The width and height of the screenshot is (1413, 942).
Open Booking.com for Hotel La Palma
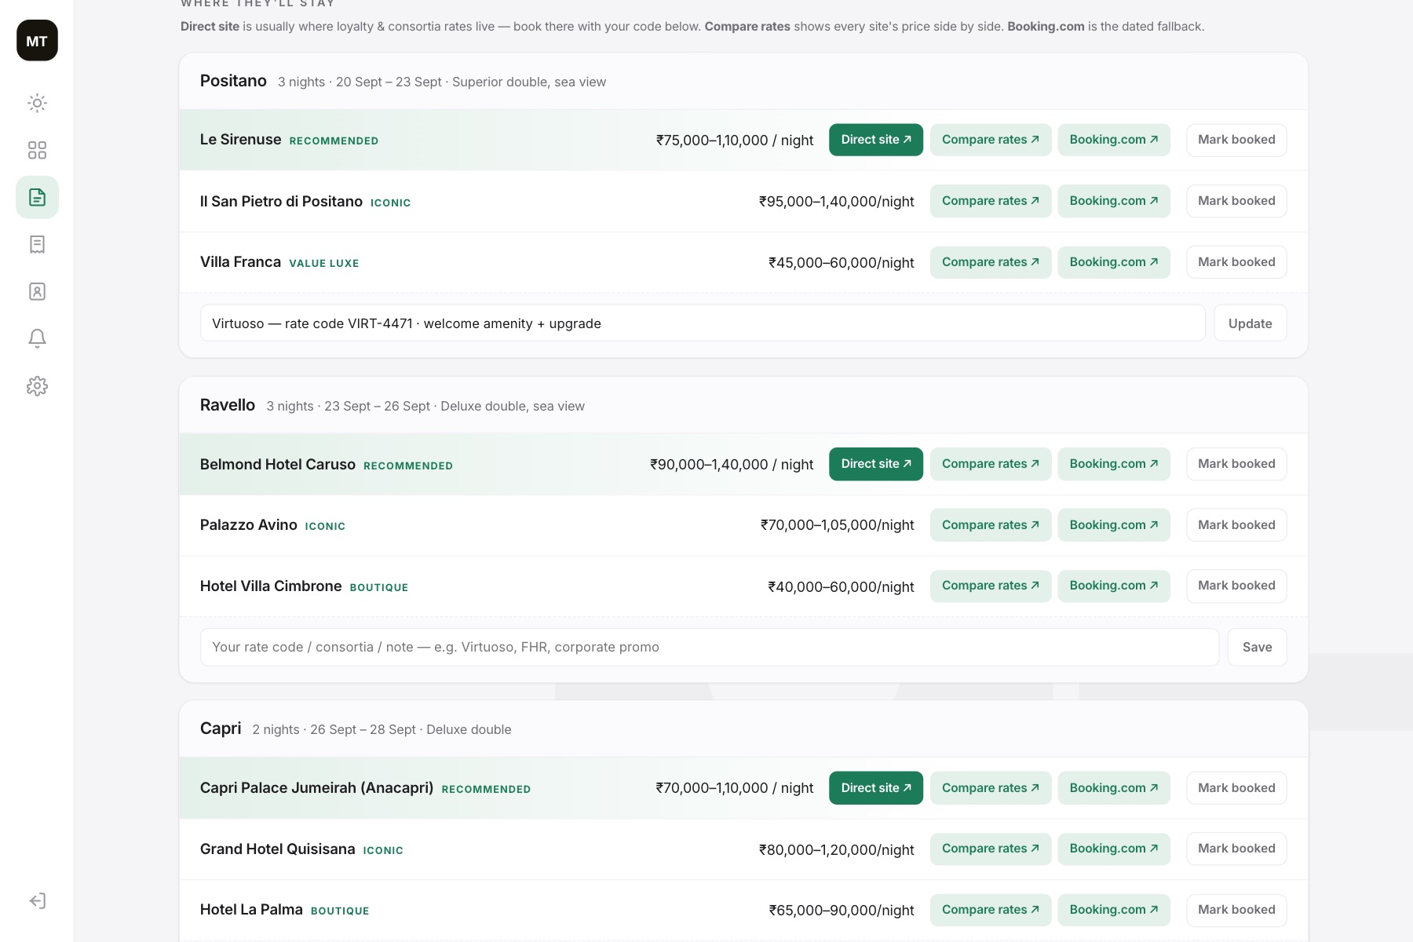pos(1114,910)
